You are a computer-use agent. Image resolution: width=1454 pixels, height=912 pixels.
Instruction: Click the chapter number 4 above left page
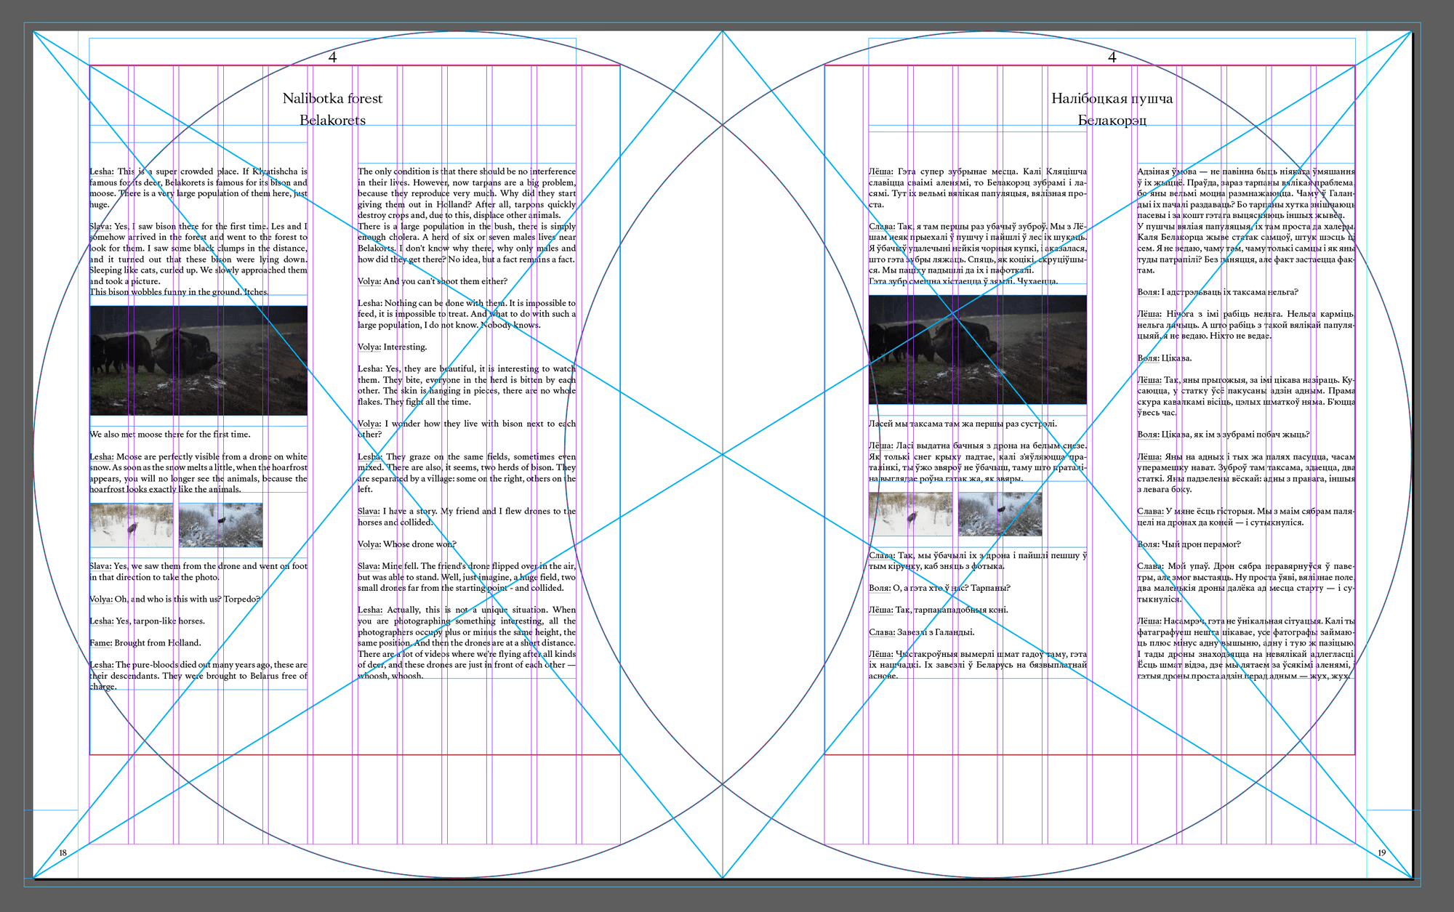coord(332,57)
